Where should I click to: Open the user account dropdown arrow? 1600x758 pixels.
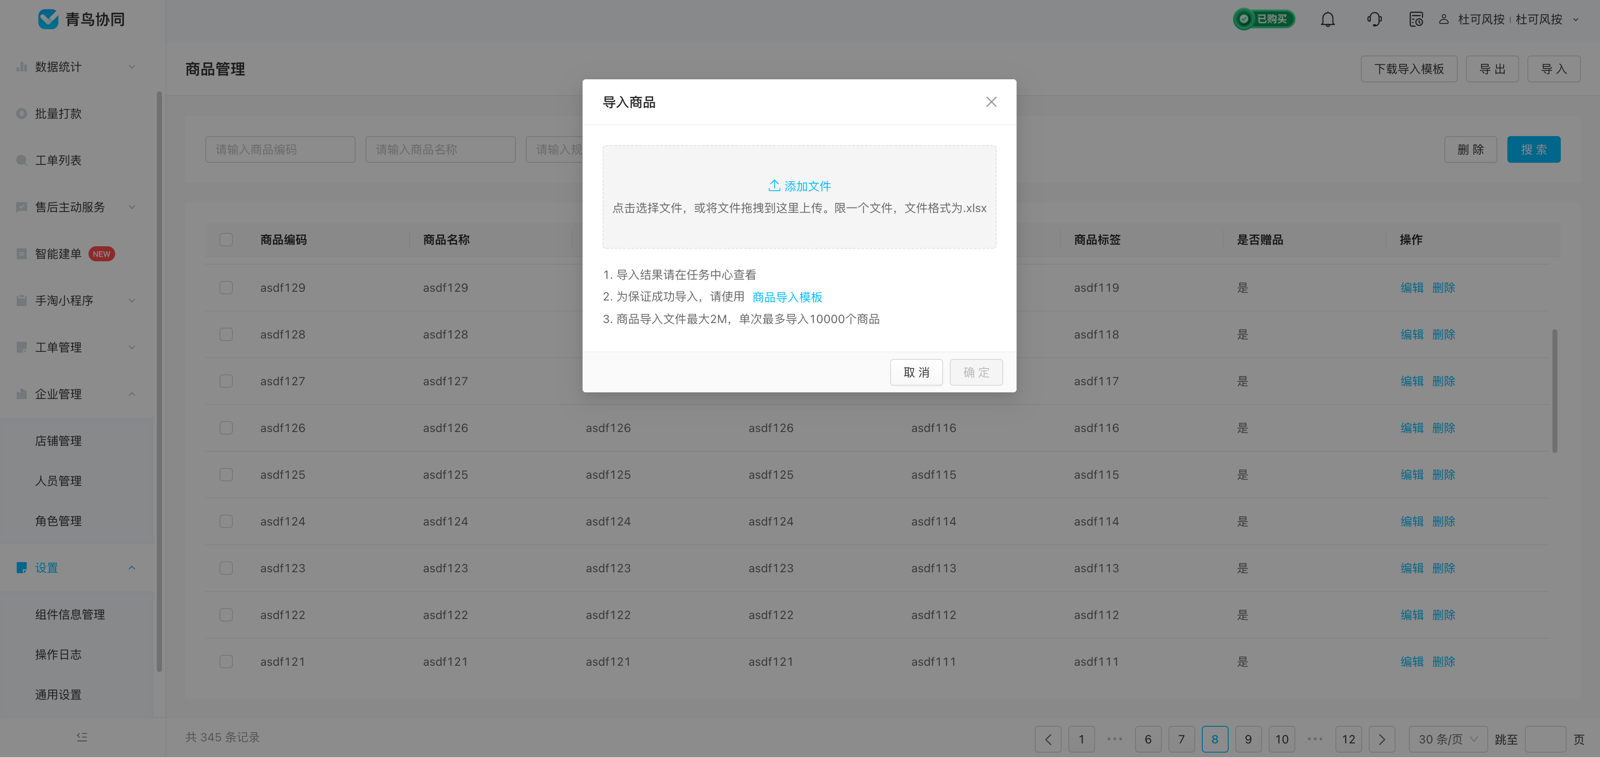click(x=1576, y=19)
